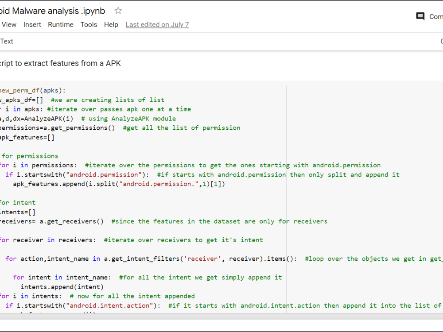The image size is (443, 332).
Task: Click the horizontal scrollbar below the code cell
Action: click(221, 317)
